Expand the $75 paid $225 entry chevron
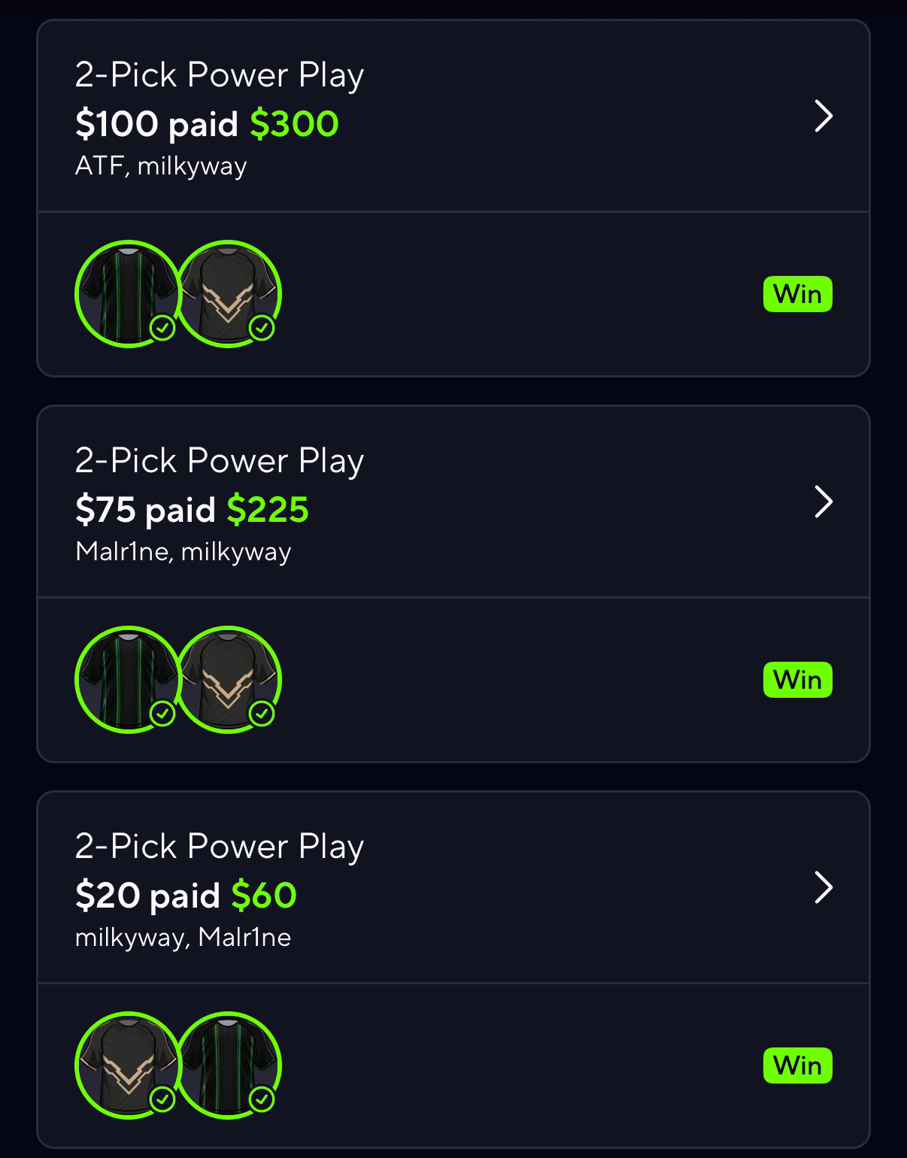The image size is (907, 1158). (824, 502)
